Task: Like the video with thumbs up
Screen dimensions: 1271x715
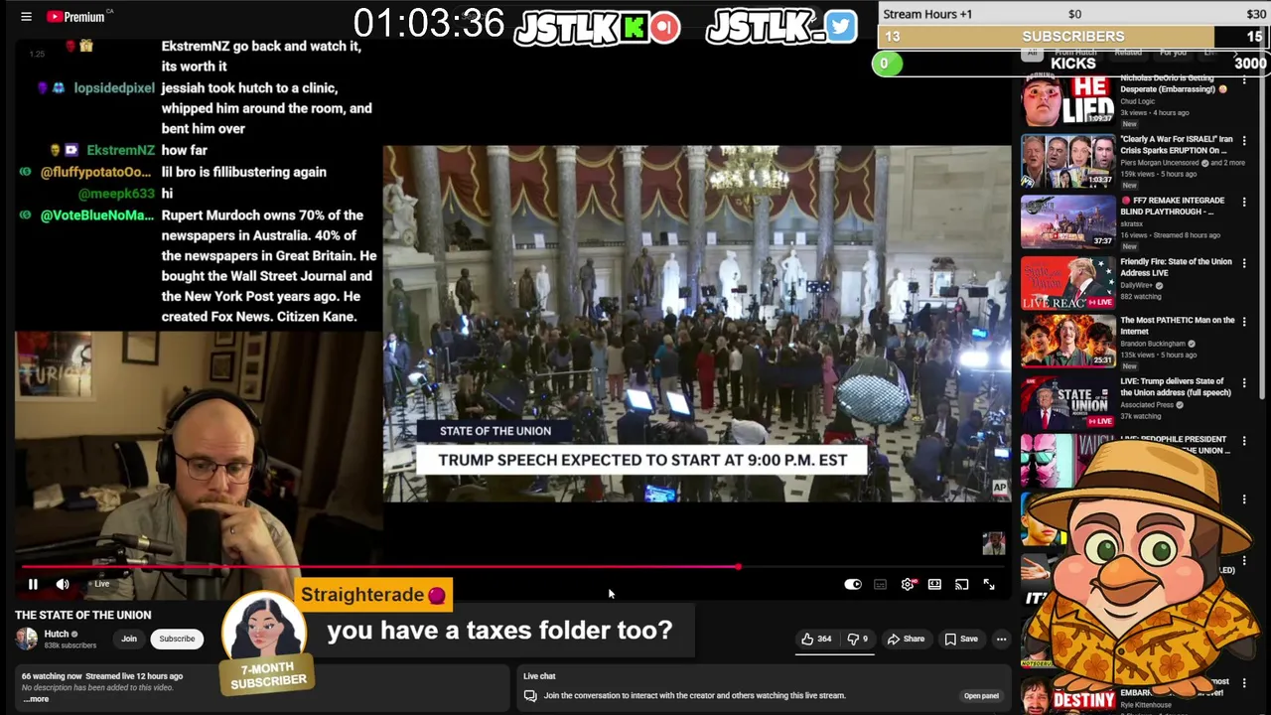Action: coord(816,640)
